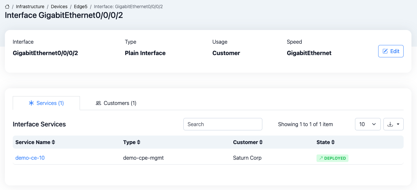Screen dimensions: 417x190
Task: Expand the page size selector showing 10
Action: click(367, 124)
